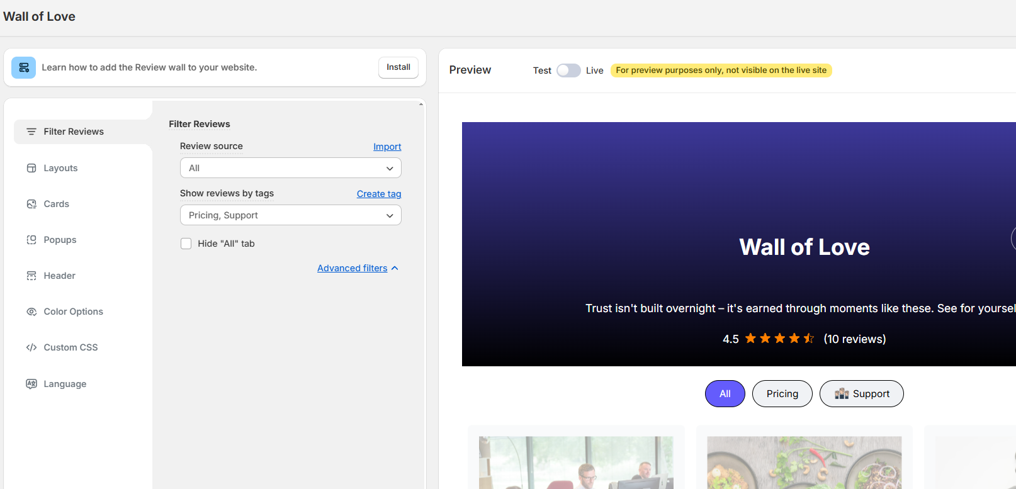The height and width of the screenshot is (489, 1016).
Task: Click the Custom CSS code icon
Action: point(31,347)
